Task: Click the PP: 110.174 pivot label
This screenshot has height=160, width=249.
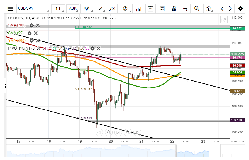Action: 84,56
